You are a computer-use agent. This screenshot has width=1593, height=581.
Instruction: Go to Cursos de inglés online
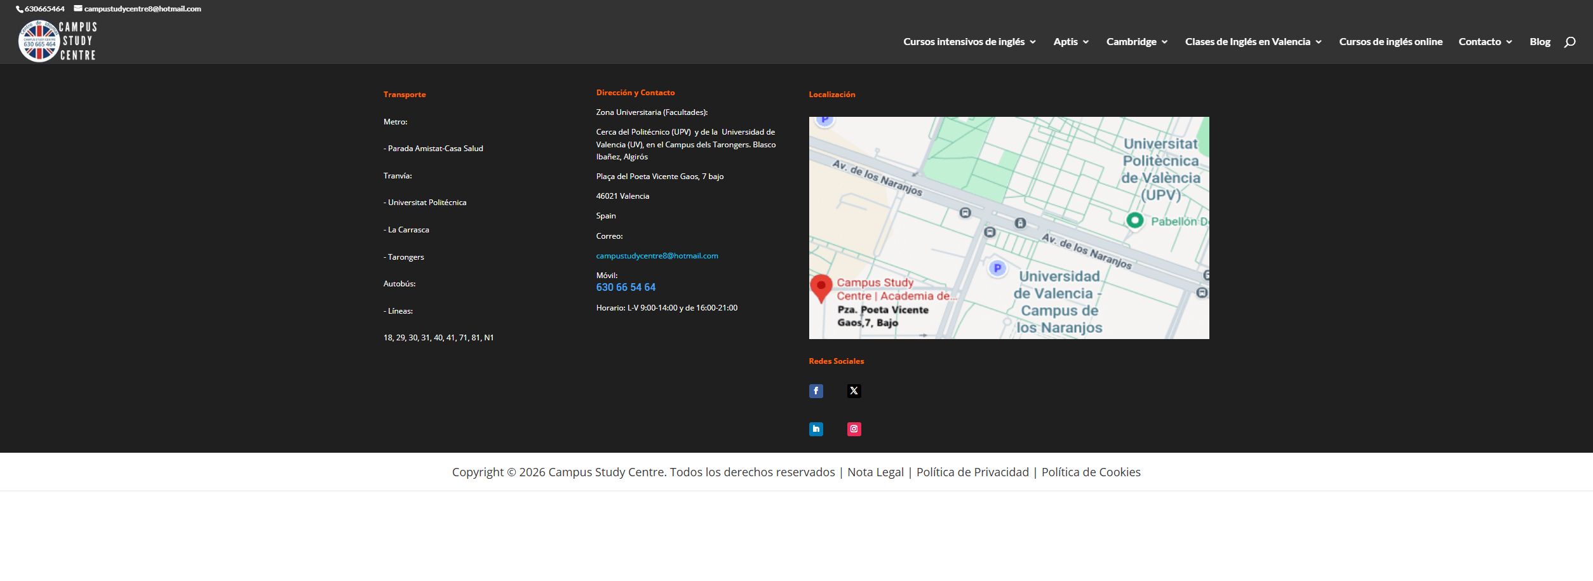pyautogui.click(x=1390, y=42)
